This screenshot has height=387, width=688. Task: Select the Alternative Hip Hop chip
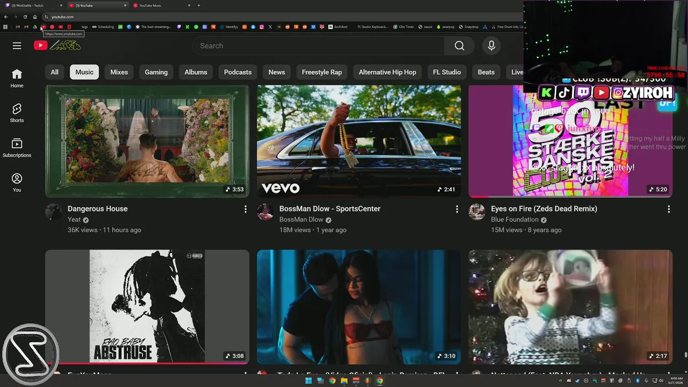388,72
